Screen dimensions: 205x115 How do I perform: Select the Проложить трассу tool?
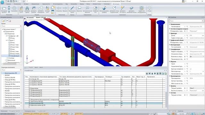72,10
